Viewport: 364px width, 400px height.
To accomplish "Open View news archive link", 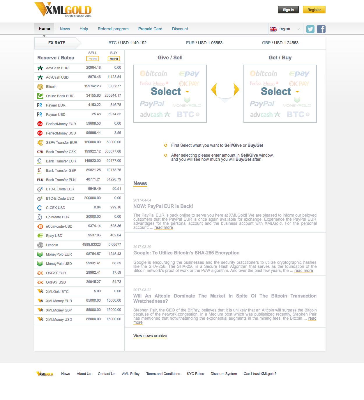I will 150,336.
